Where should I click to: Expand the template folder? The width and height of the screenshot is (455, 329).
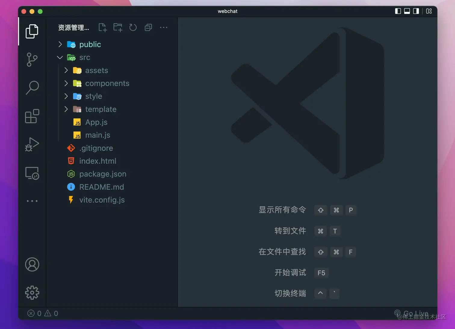(66, 109)
